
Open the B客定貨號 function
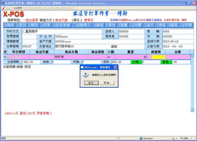[x=61, y=25]
